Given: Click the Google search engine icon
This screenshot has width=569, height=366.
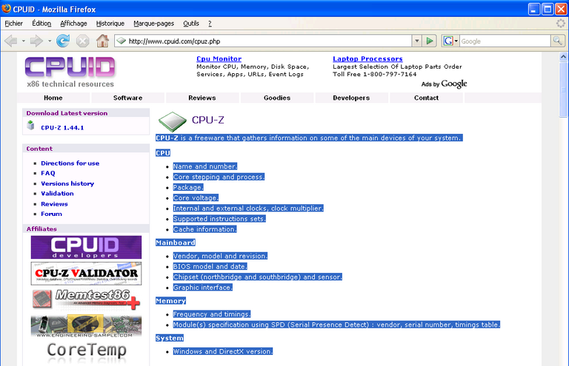Looking at the screenshot, I should 448,41.
